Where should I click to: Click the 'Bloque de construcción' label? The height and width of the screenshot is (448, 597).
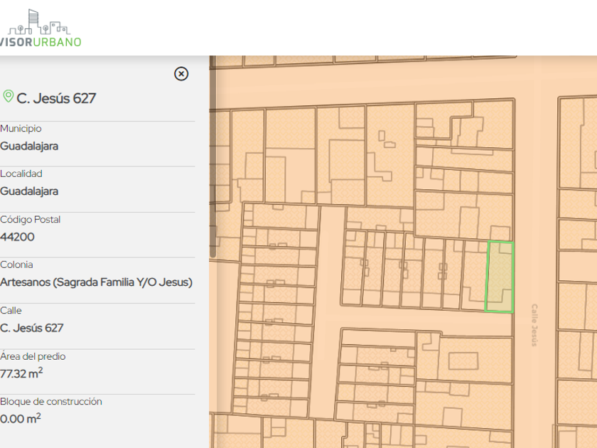pos(51,402)
